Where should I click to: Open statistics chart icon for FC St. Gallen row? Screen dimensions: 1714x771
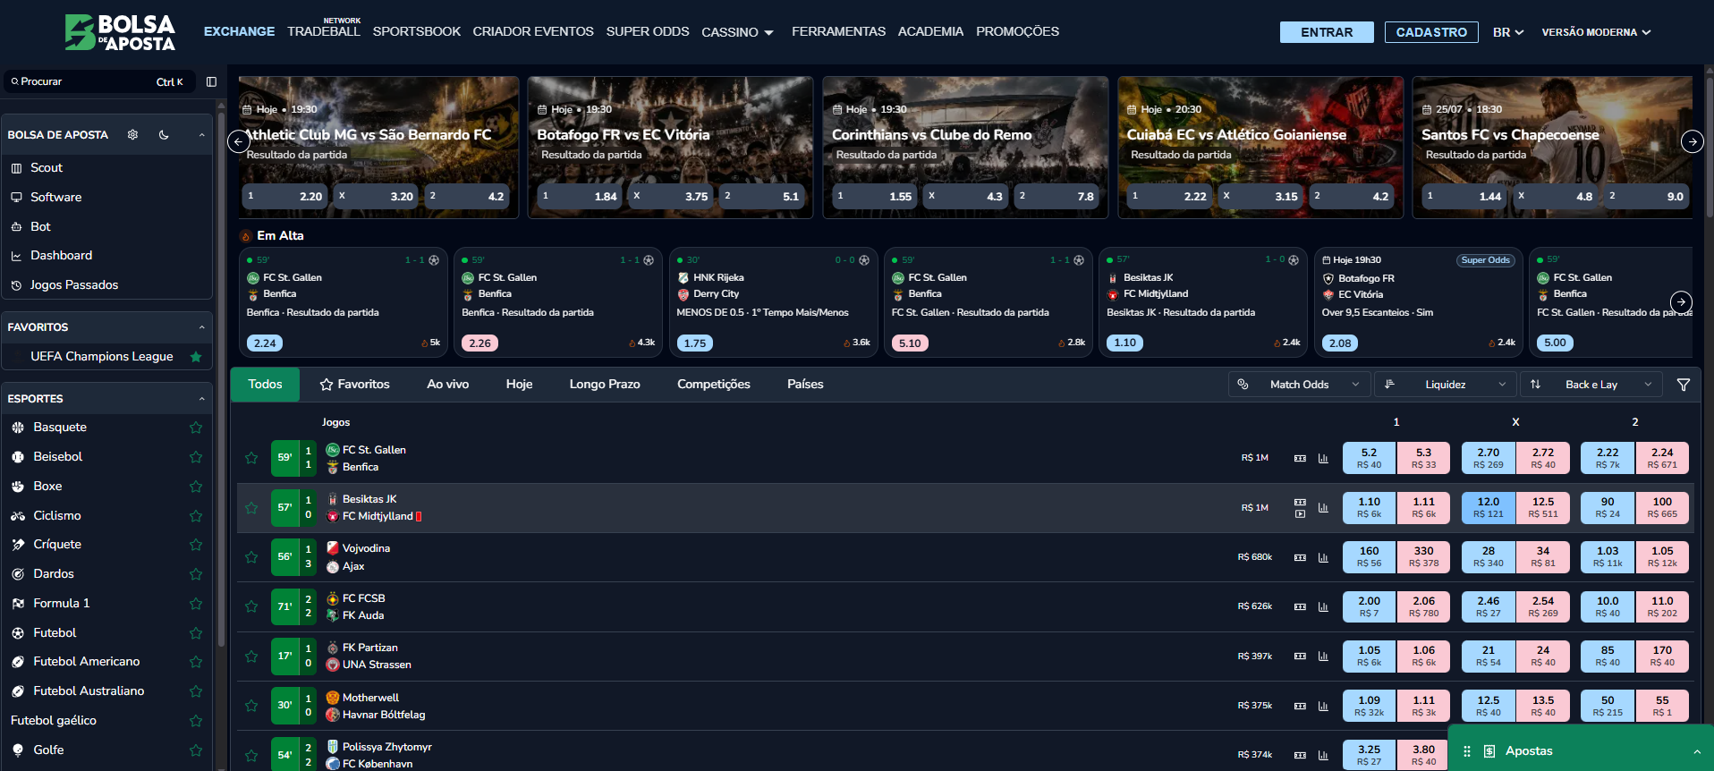click(x=1323, y=458)
